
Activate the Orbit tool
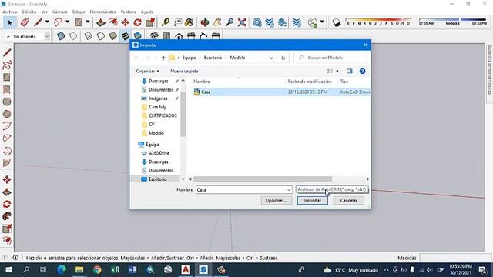point(205,22)
